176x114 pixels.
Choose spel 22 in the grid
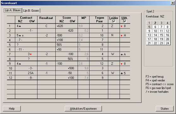[155, 43]
